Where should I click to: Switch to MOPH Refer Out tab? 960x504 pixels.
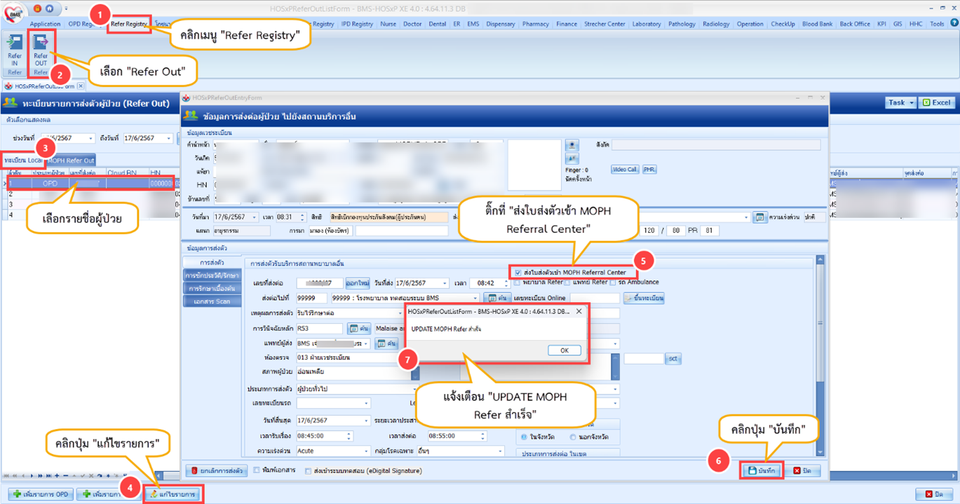tap(70, 161)
